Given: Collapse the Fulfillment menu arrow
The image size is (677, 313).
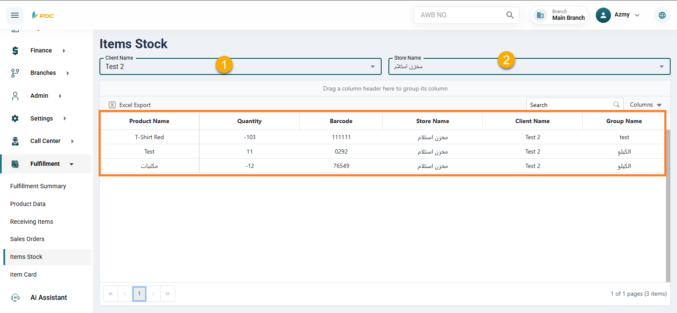Looking at the screenshot, I should pyautogui.click(x=72, y=164).
